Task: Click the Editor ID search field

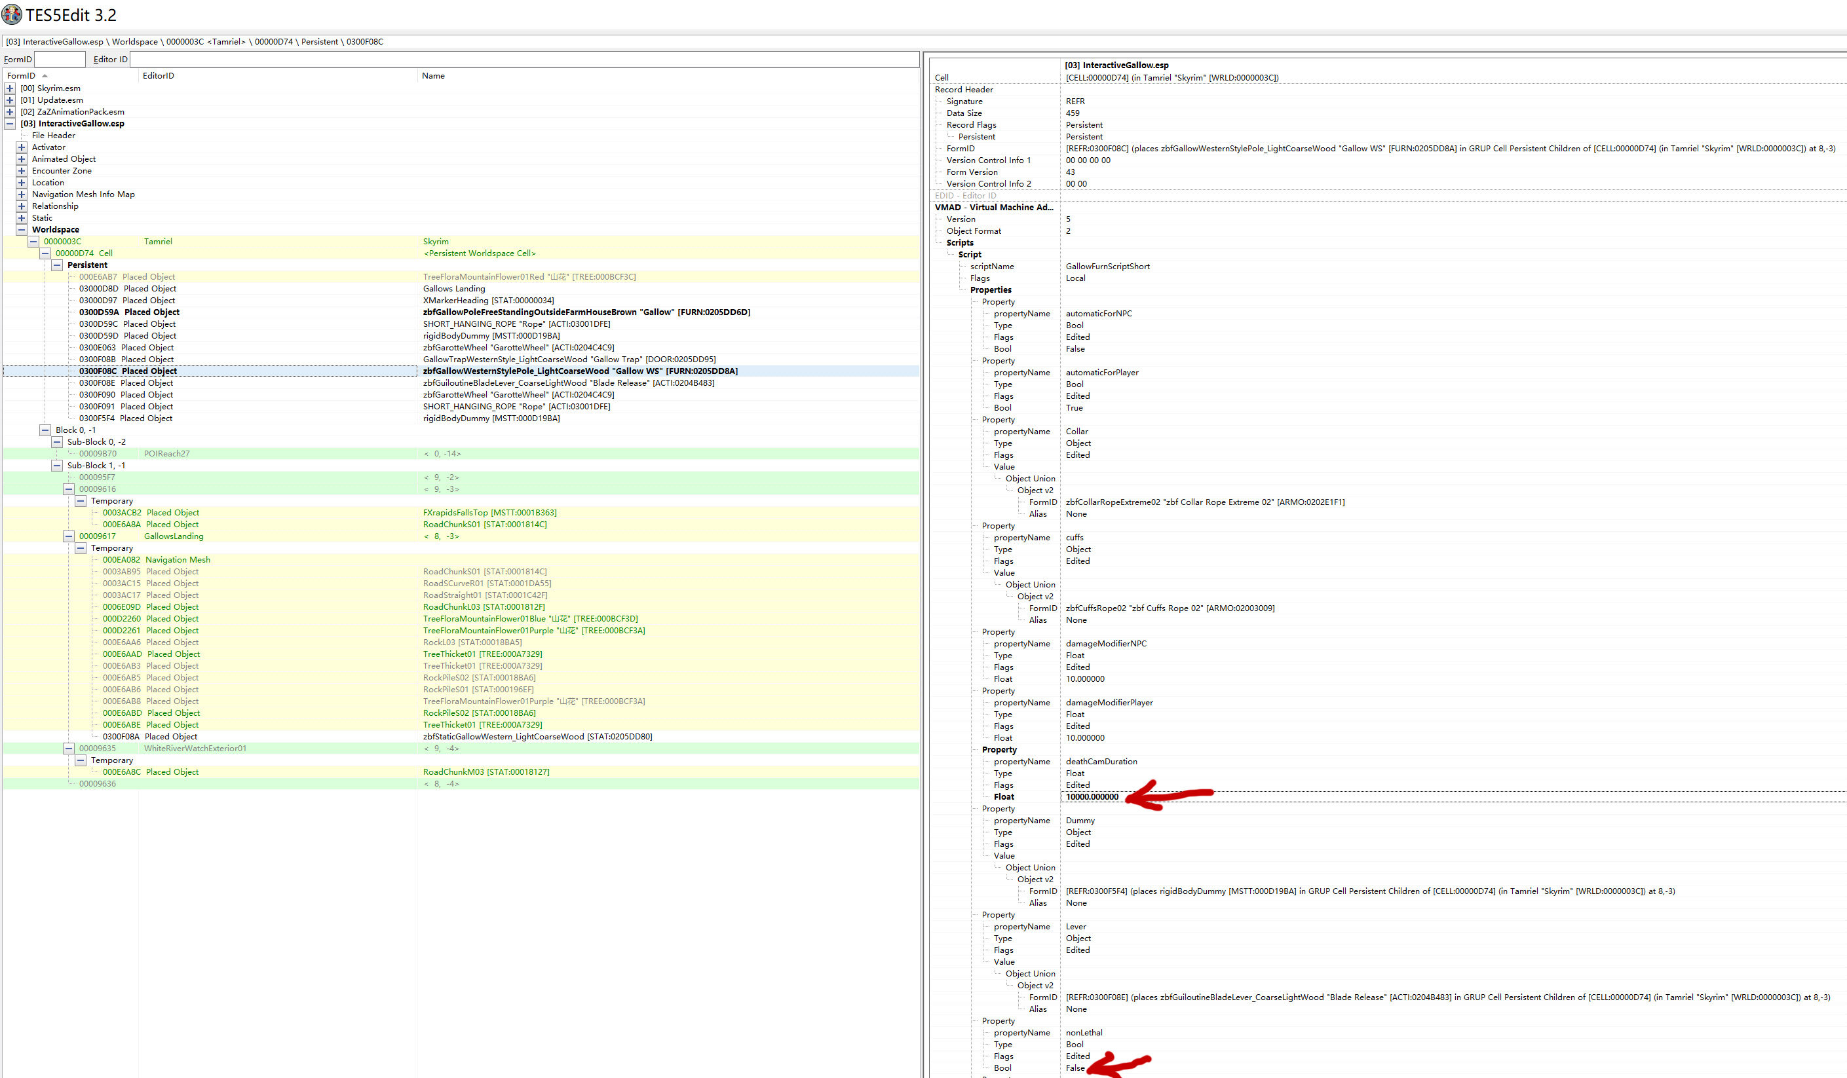Action: pos(524,60)
